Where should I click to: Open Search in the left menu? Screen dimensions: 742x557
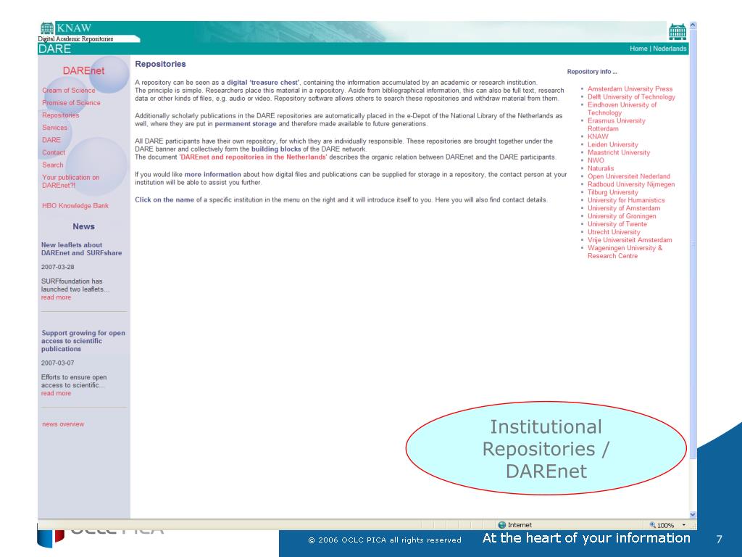click(52, 165)
